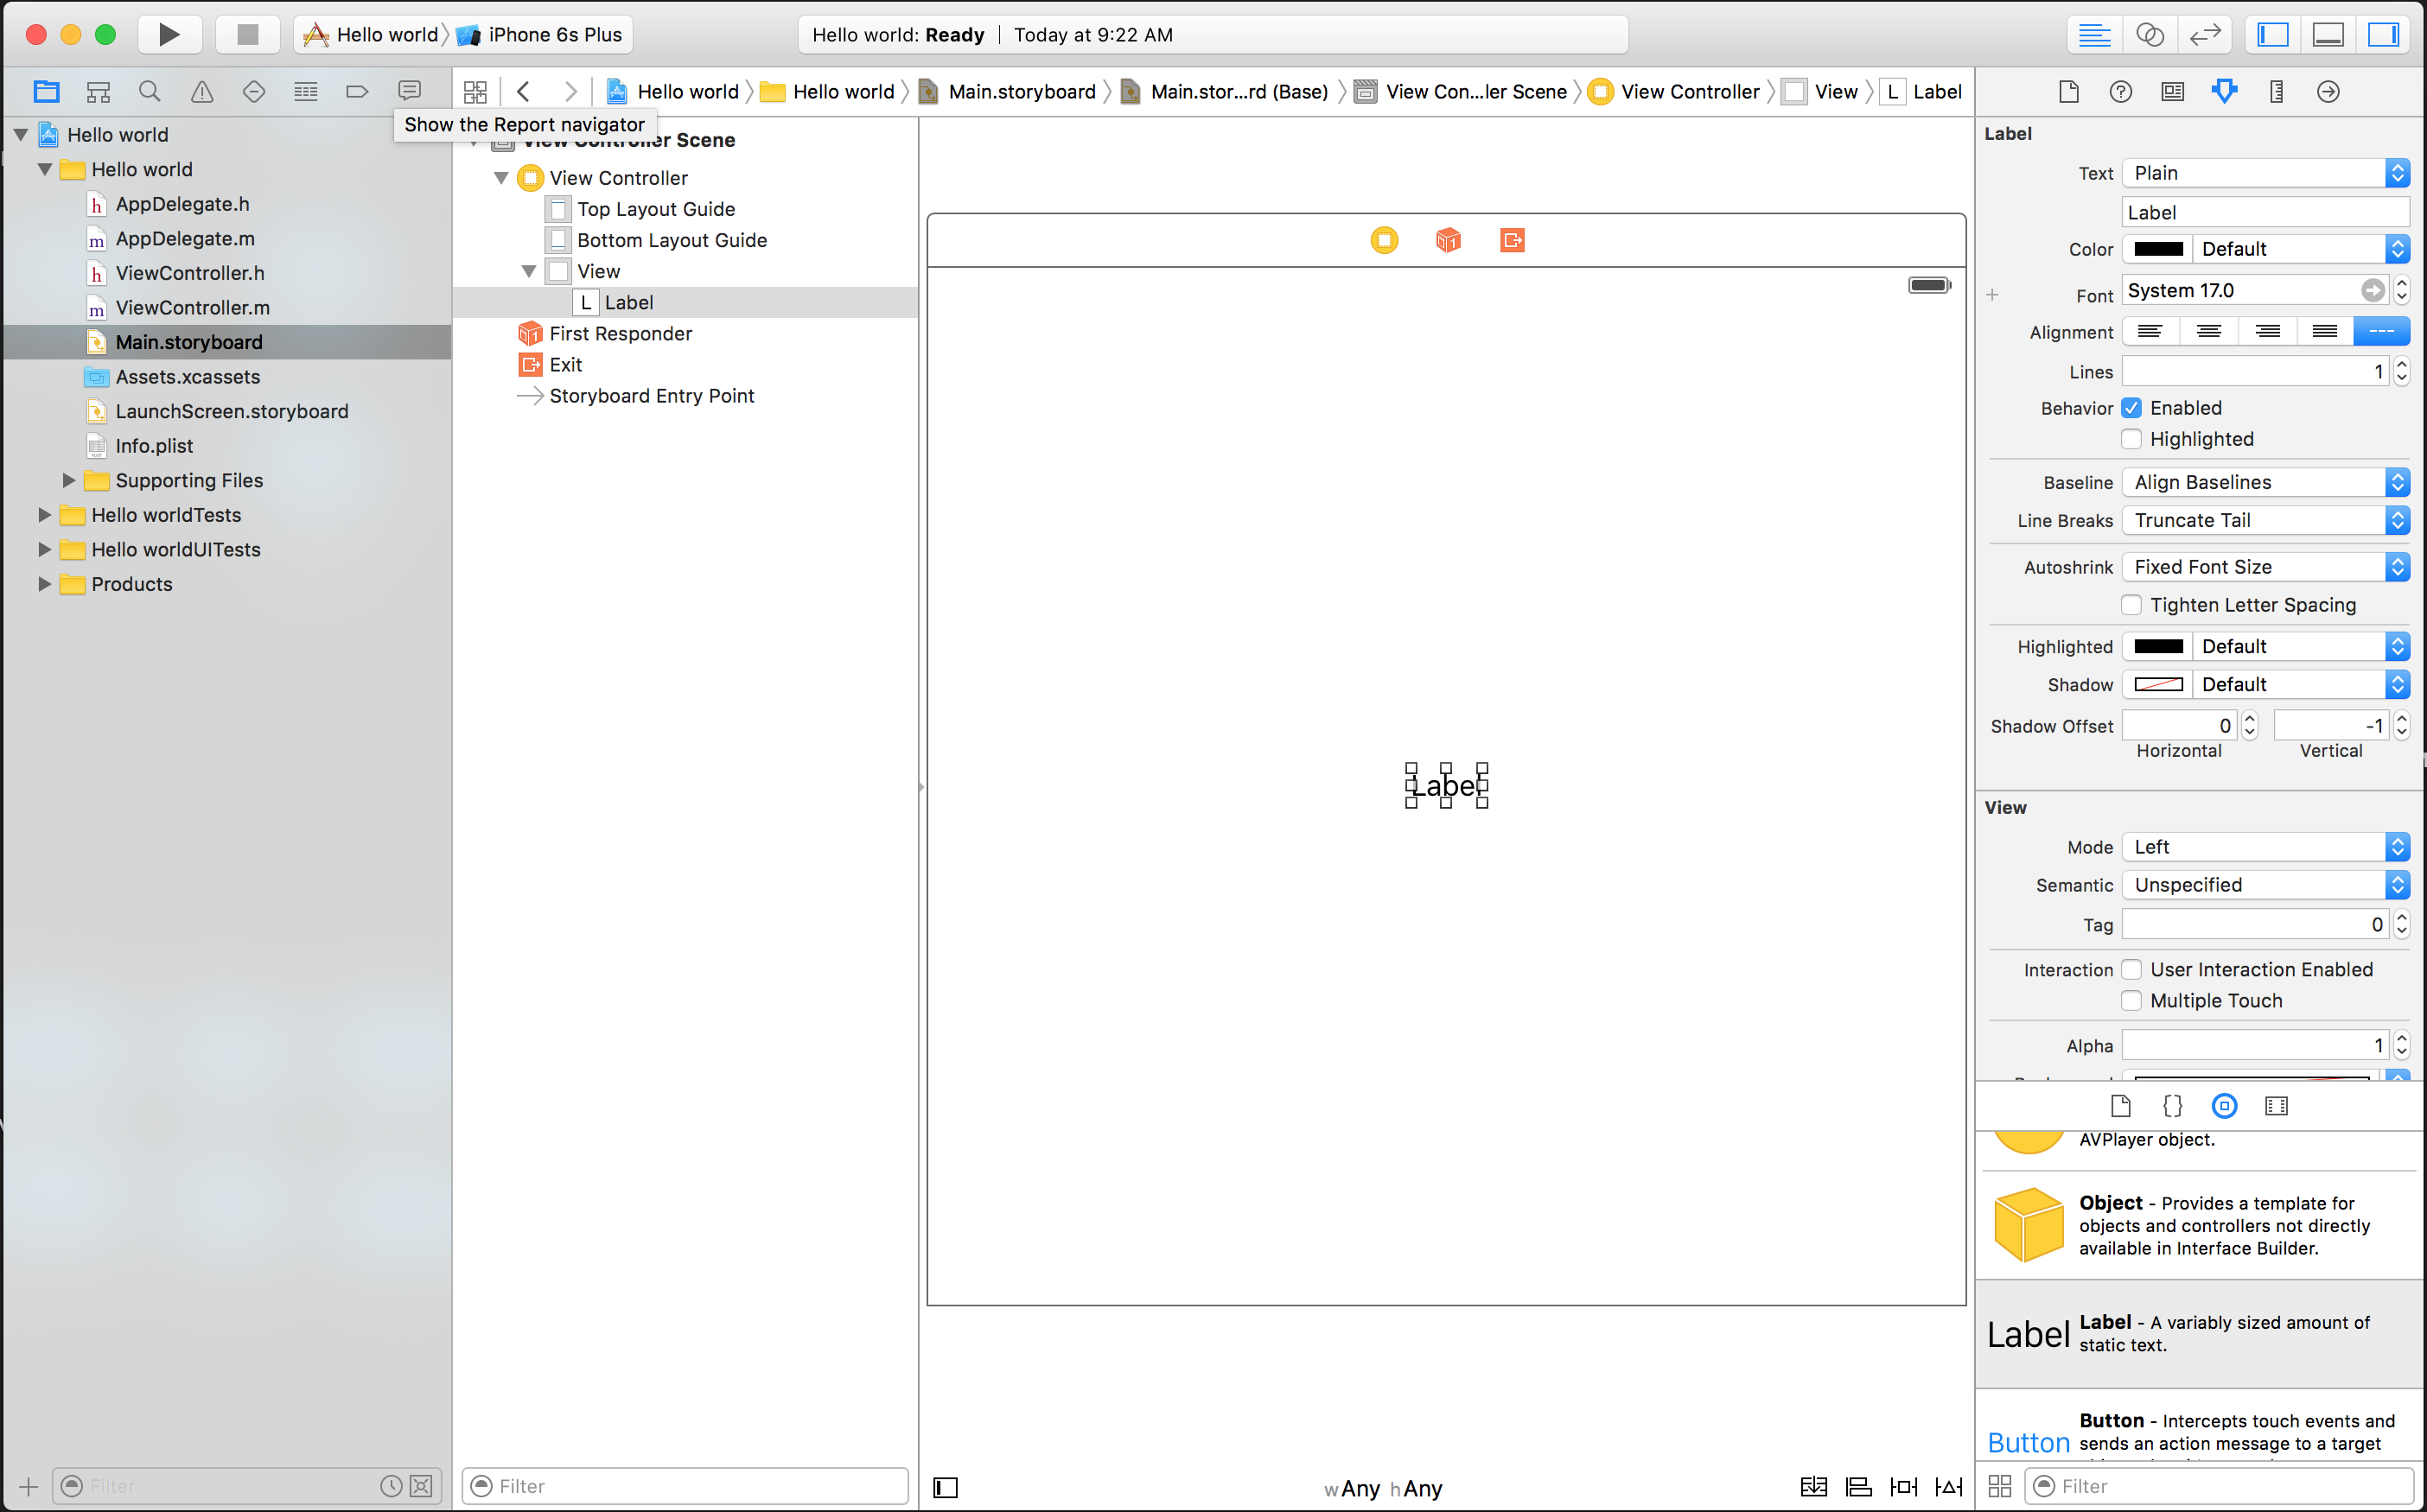Open the Quick Help inspector icon
The height and width of the screenshot is (1512, 2427).
pyautogui.click(x=2120, y=91)
